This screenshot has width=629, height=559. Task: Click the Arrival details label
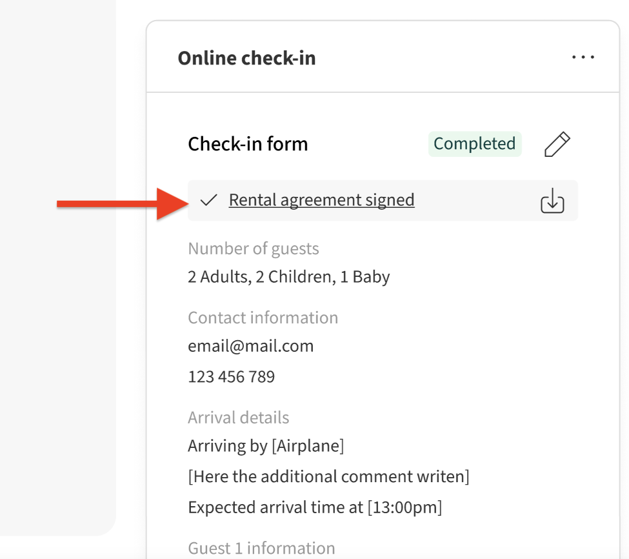click(238, 418)
